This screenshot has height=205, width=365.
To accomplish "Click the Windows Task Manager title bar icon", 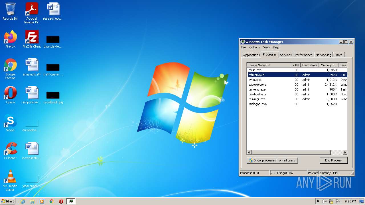I will coord(242,42).
